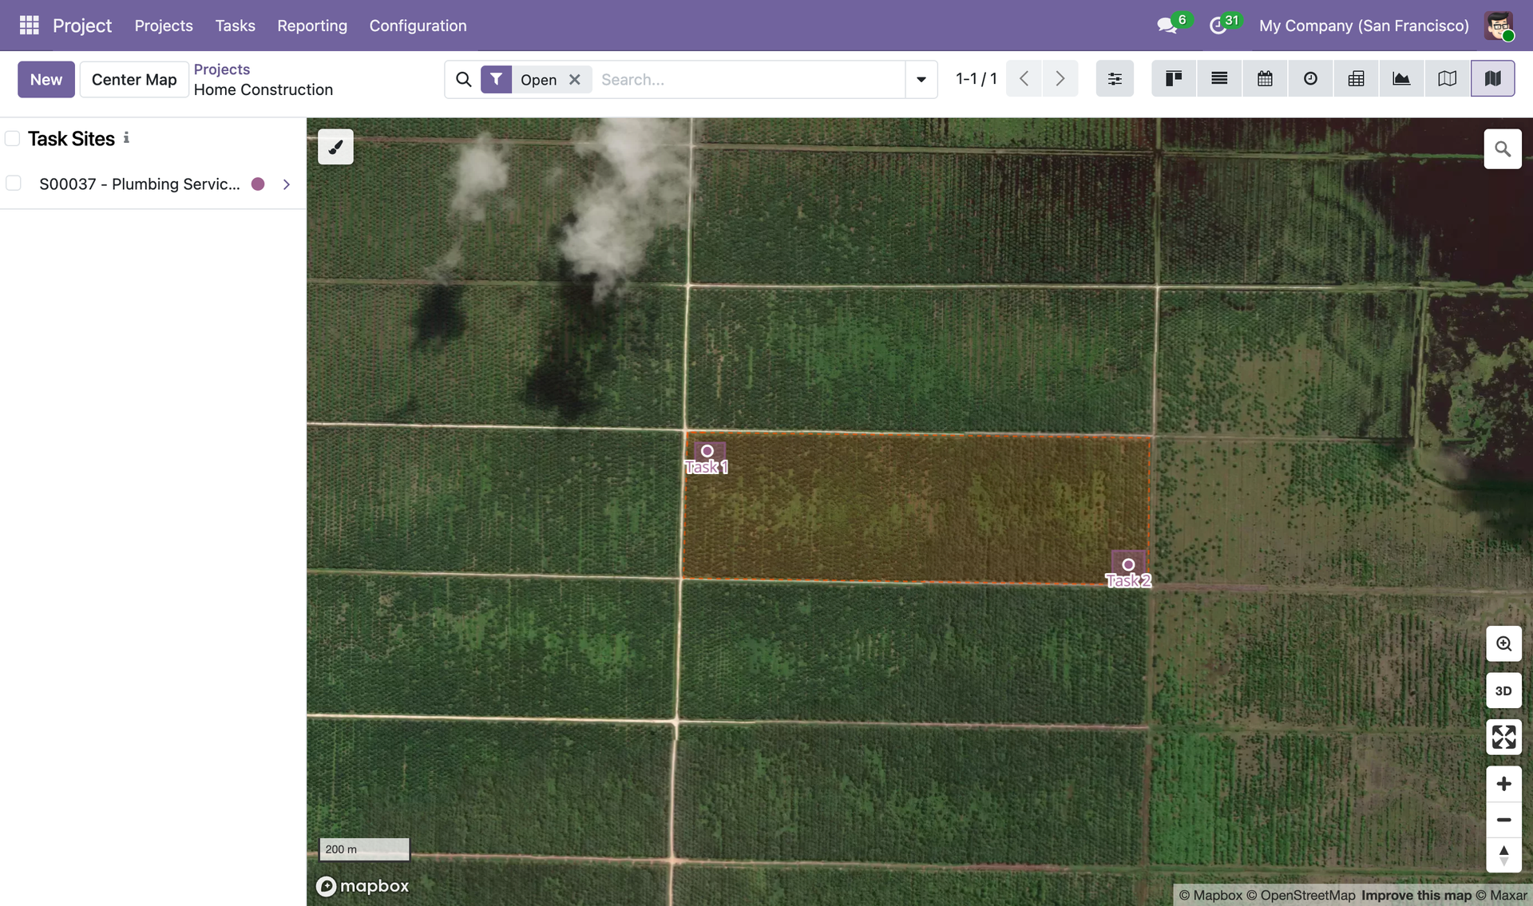Tick the Task Sites header checkbox
Screen dimensions: 1533x906
coord(13,139)
